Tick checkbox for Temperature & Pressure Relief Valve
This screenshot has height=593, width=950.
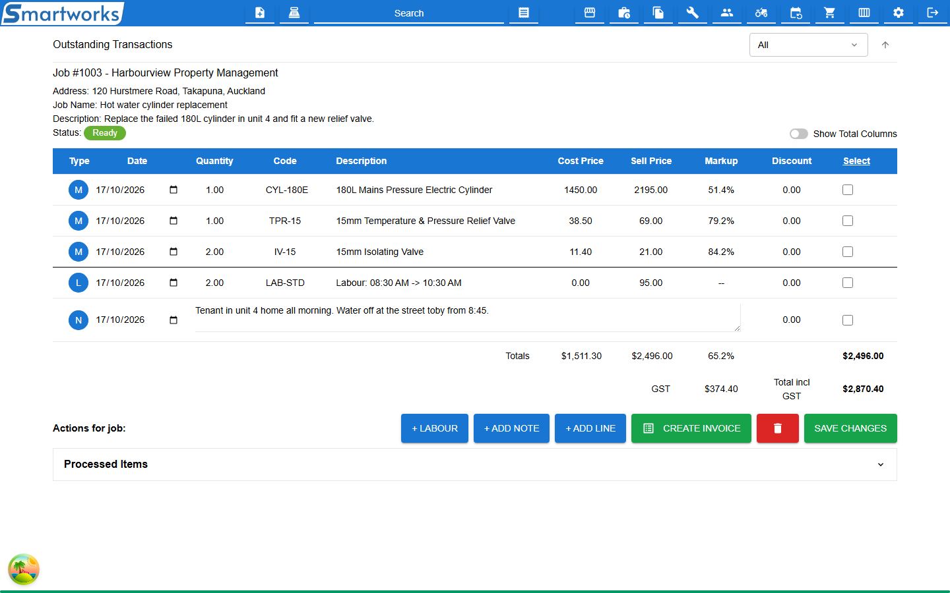848,221
